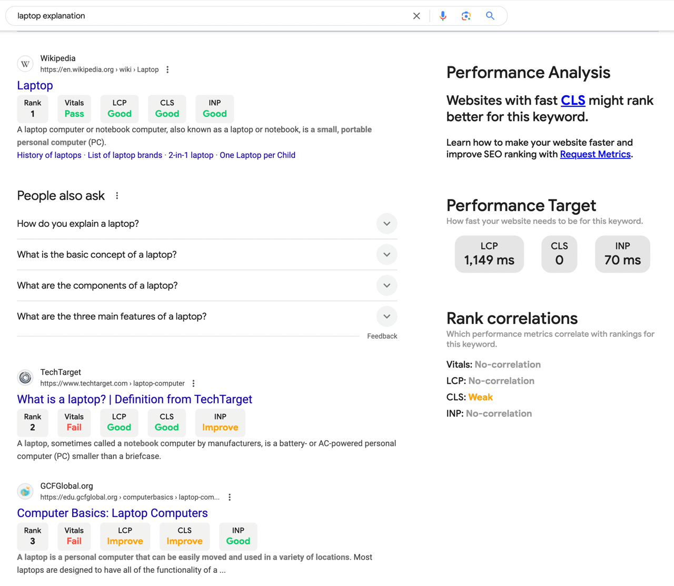Click the Feedback link under People also ask
The image size is (674, 586).
coord(382,336)
